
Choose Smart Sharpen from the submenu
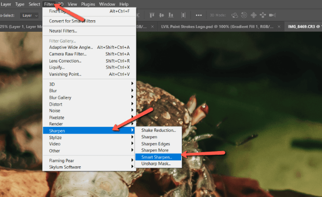(157, 157)
